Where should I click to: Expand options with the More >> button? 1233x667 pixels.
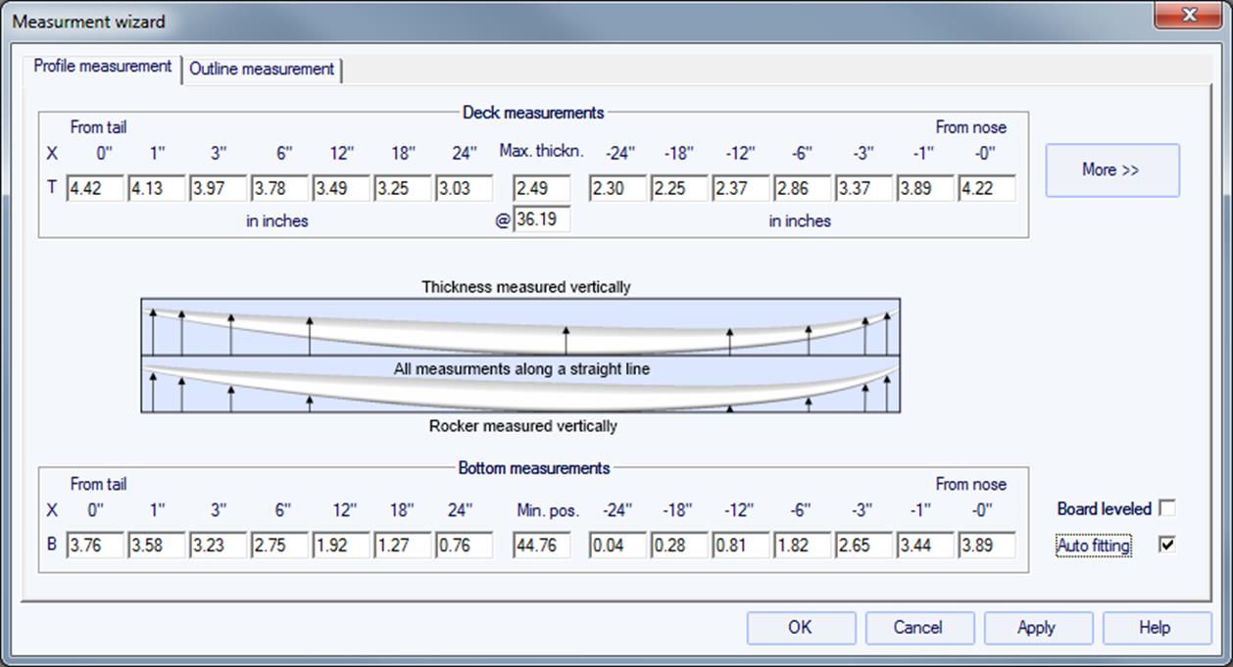tap(1111, 170)
